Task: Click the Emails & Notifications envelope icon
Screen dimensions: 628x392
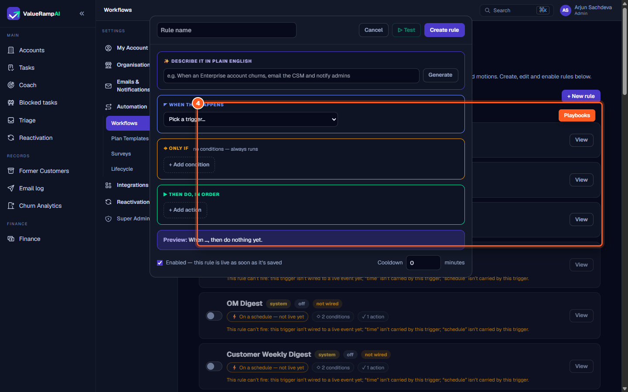Action: (x=108, y=86)
